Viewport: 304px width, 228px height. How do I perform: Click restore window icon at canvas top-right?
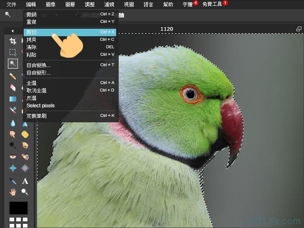pyautogui.click(x=299, y=29)
